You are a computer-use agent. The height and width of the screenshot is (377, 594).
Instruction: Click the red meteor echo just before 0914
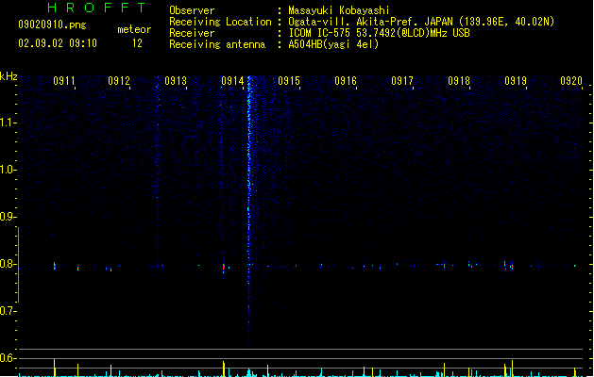coord(224,267)
